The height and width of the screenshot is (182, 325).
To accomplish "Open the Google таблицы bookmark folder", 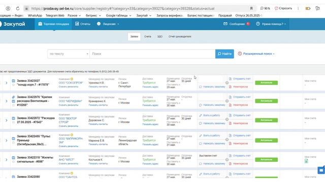I will point(118,16).
